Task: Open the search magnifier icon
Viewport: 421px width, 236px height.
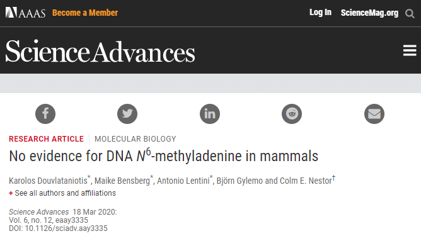Action: click(410, 13)
